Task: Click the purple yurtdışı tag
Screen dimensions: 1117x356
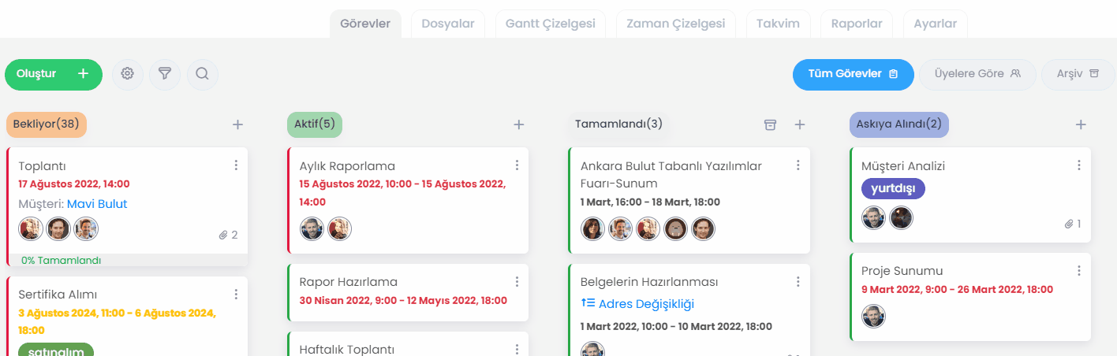Action: (x=893, y=189)
